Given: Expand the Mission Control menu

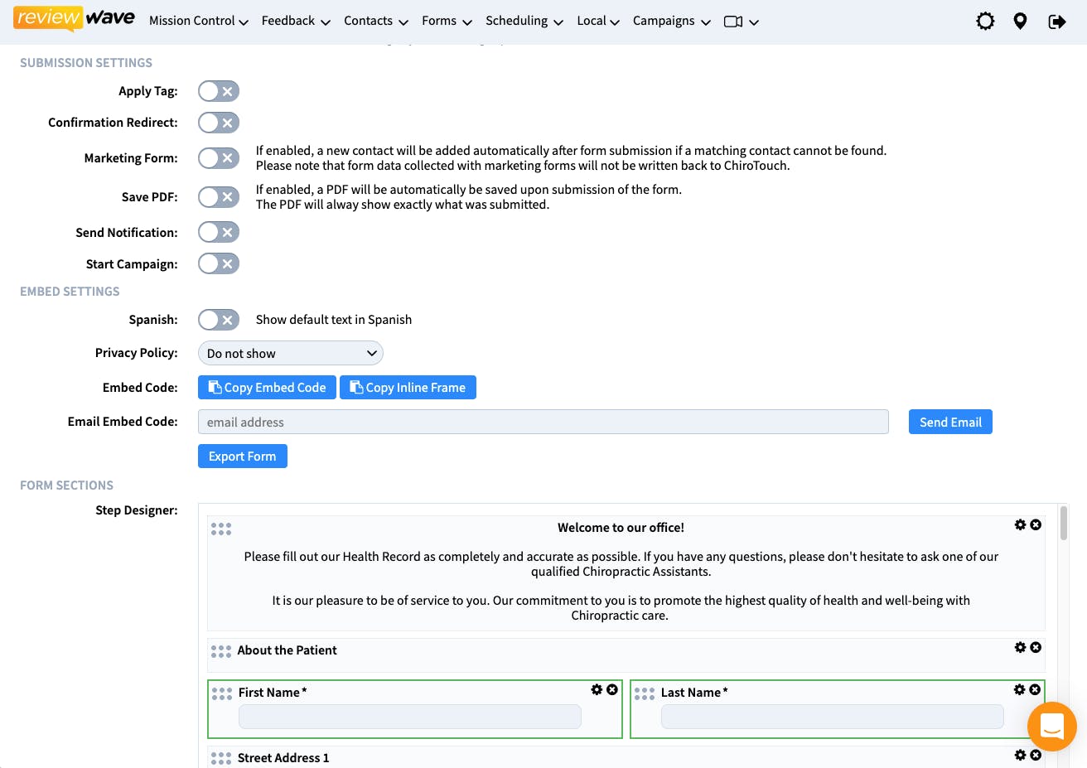Looking at the screenshot, I should click(x=199, y=22).
